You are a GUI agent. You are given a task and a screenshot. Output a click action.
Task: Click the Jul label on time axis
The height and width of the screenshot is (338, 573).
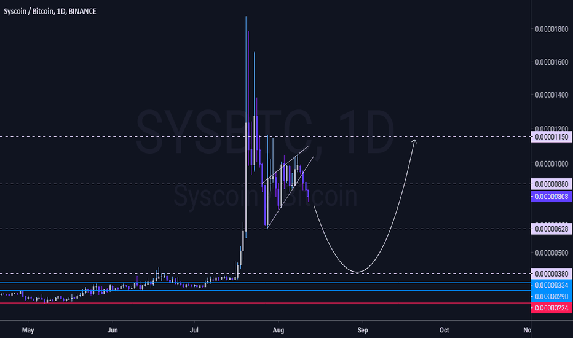click(194, 331)
